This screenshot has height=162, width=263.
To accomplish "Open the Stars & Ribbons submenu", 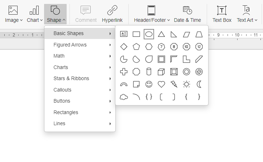I will click(80, 78).
